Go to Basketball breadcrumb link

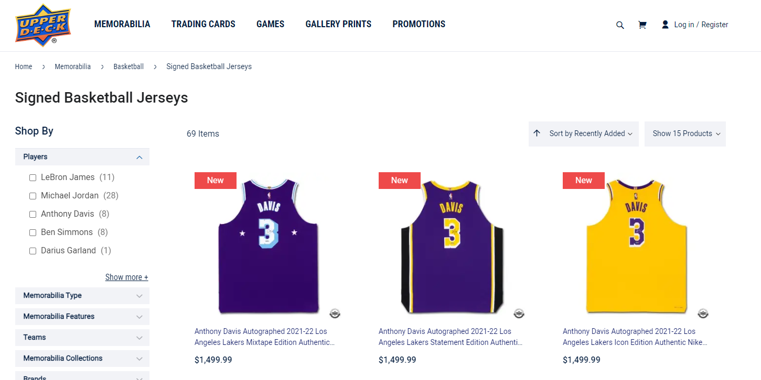pos(128,66)
